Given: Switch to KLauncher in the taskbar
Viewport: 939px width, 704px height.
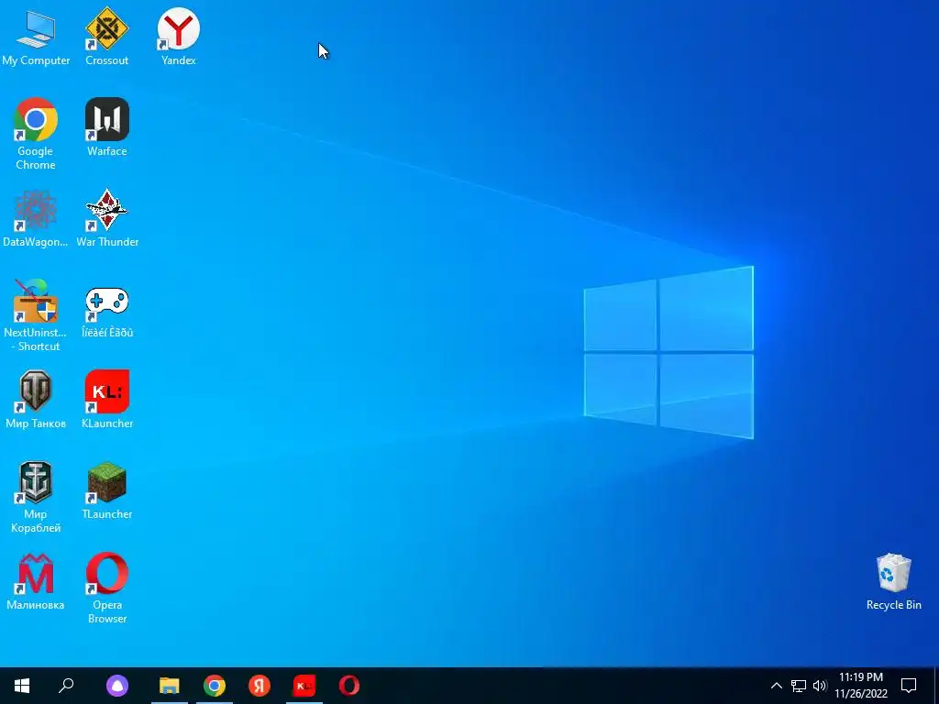Looking at the screenshot, I should [304, 686].
